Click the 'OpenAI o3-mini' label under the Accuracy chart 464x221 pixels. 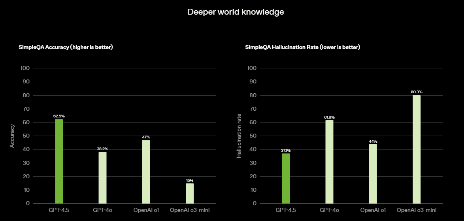coord(190,210)
